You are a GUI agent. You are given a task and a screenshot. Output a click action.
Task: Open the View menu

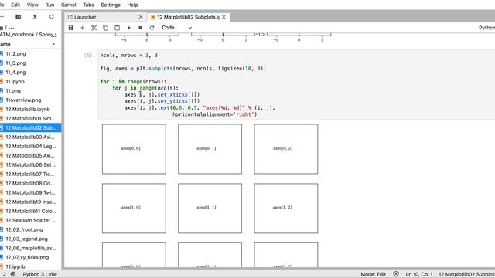tap(32, 5)
